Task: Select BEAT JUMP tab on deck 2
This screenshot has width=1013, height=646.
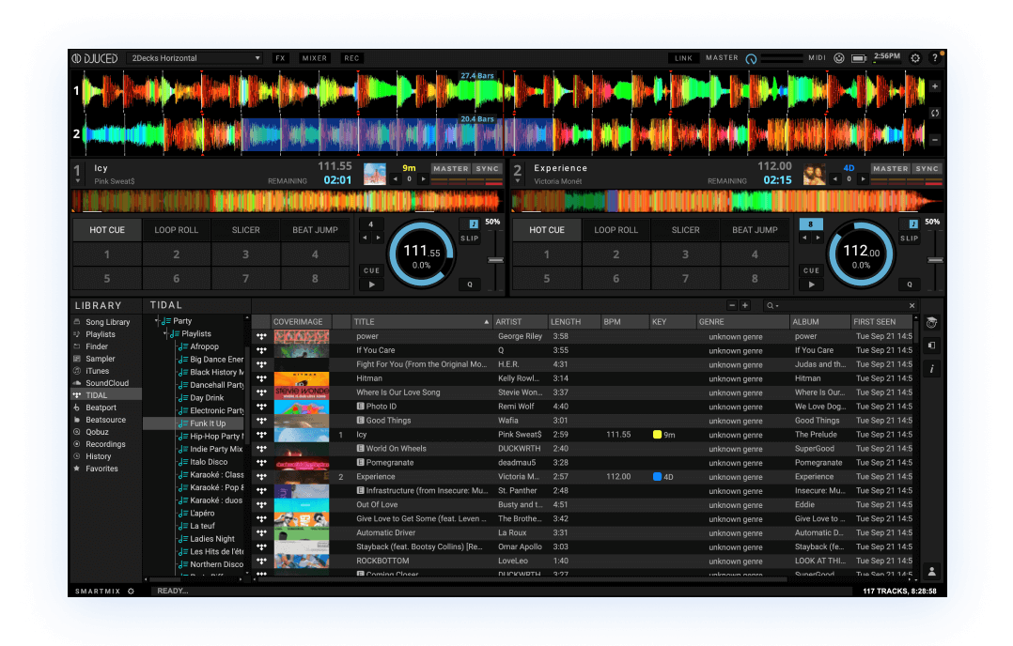Action: click(x=755, y=230)
